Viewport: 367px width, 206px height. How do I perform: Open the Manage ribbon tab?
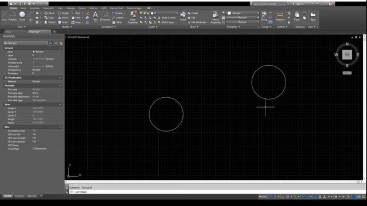tap(70, 8)
